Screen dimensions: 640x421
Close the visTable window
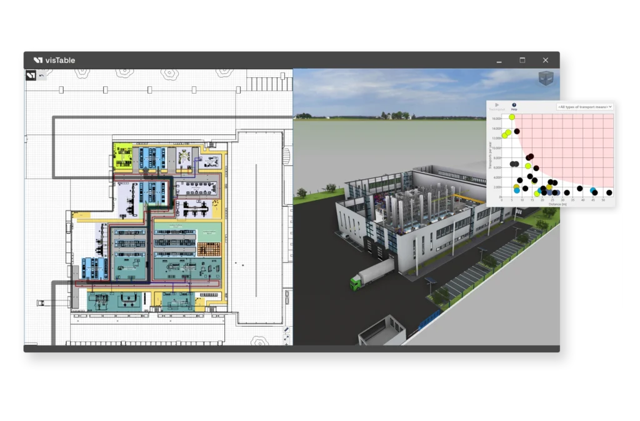pos(545,60)
